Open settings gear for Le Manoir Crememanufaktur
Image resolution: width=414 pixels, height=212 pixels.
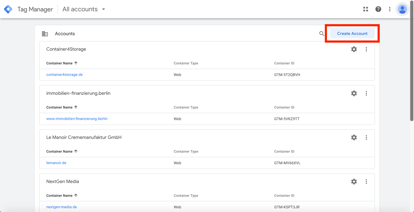354,138
